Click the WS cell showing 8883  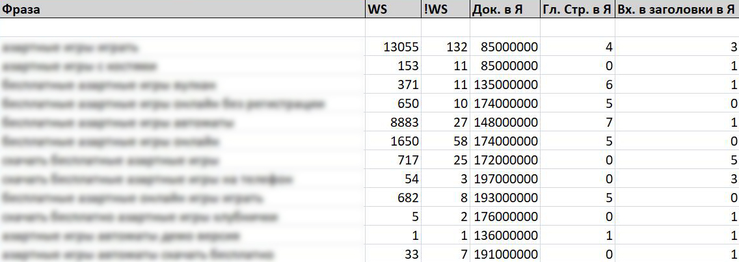click(x=393, y=122)
